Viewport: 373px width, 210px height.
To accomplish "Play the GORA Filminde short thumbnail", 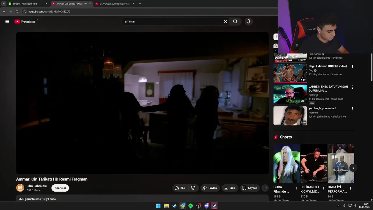I will 286,164.
